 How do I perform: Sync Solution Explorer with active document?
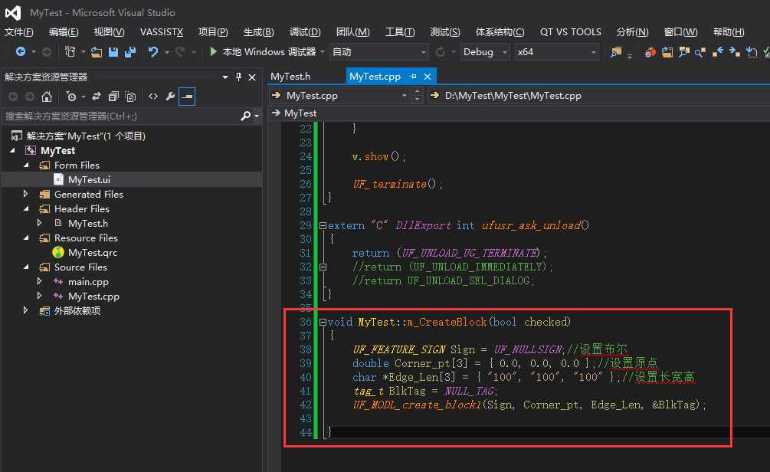[x=97, y=97]
